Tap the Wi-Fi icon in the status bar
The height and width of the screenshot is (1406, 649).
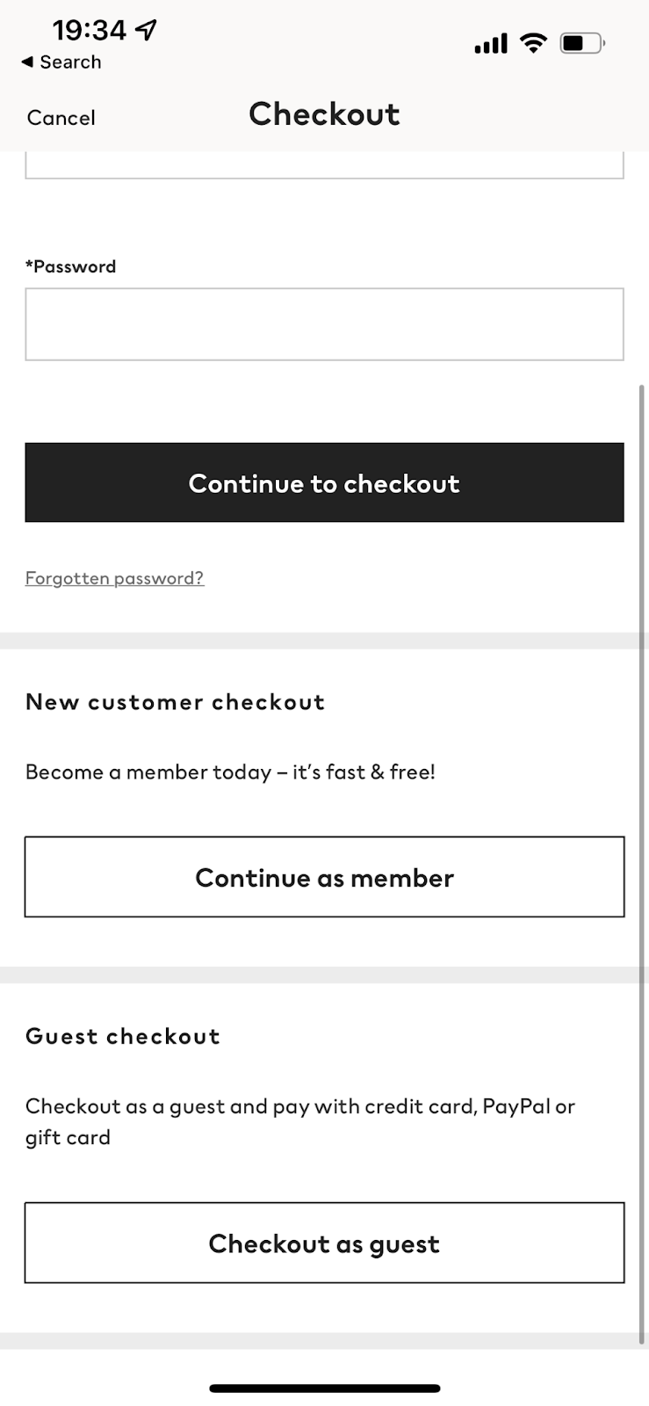point(532,42)
